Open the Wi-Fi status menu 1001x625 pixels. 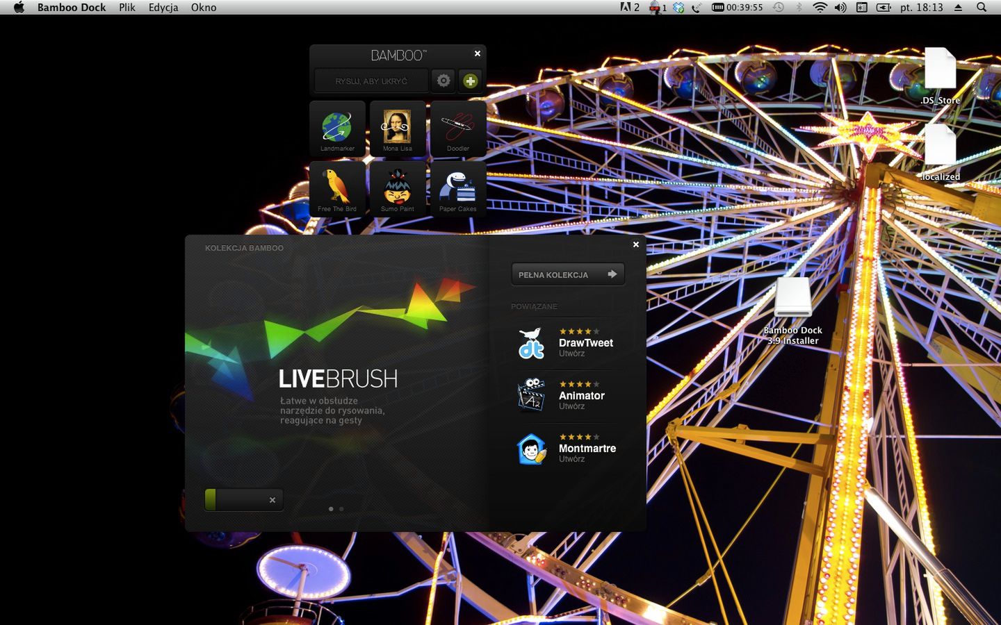[x=820, y=8]
